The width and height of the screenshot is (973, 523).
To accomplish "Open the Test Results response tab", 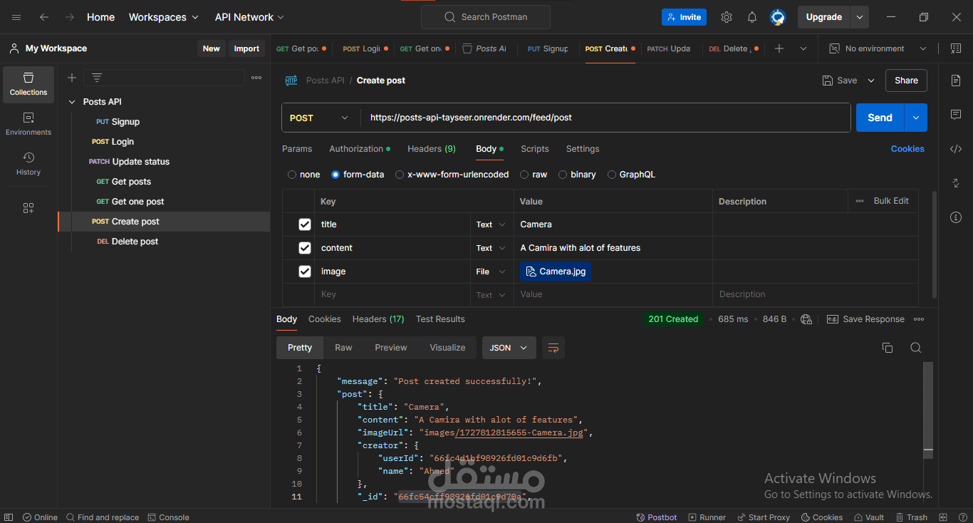I will coord(440,319).
